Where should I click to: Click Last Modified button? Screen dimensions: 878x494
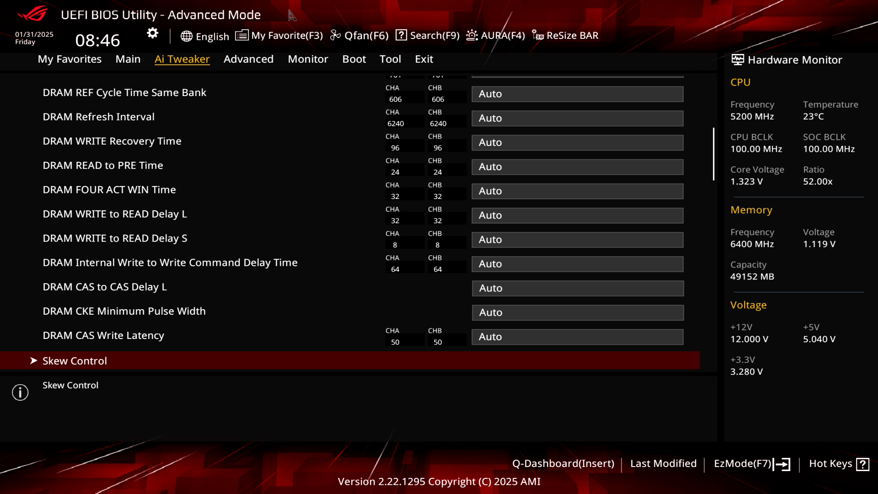click(664, 463)
